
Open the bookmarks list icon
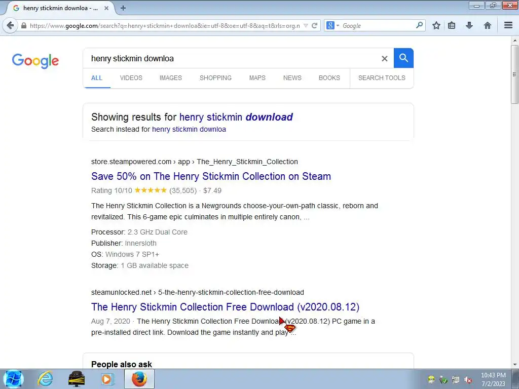[x=452, y=25]
